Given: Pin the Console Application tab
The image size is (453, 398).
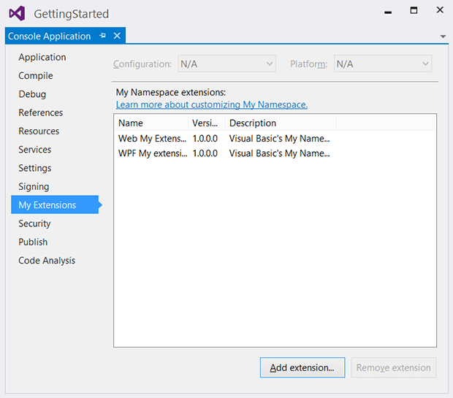Looking at the screenshot, I should pyautogui.click(x=102, y=36).
